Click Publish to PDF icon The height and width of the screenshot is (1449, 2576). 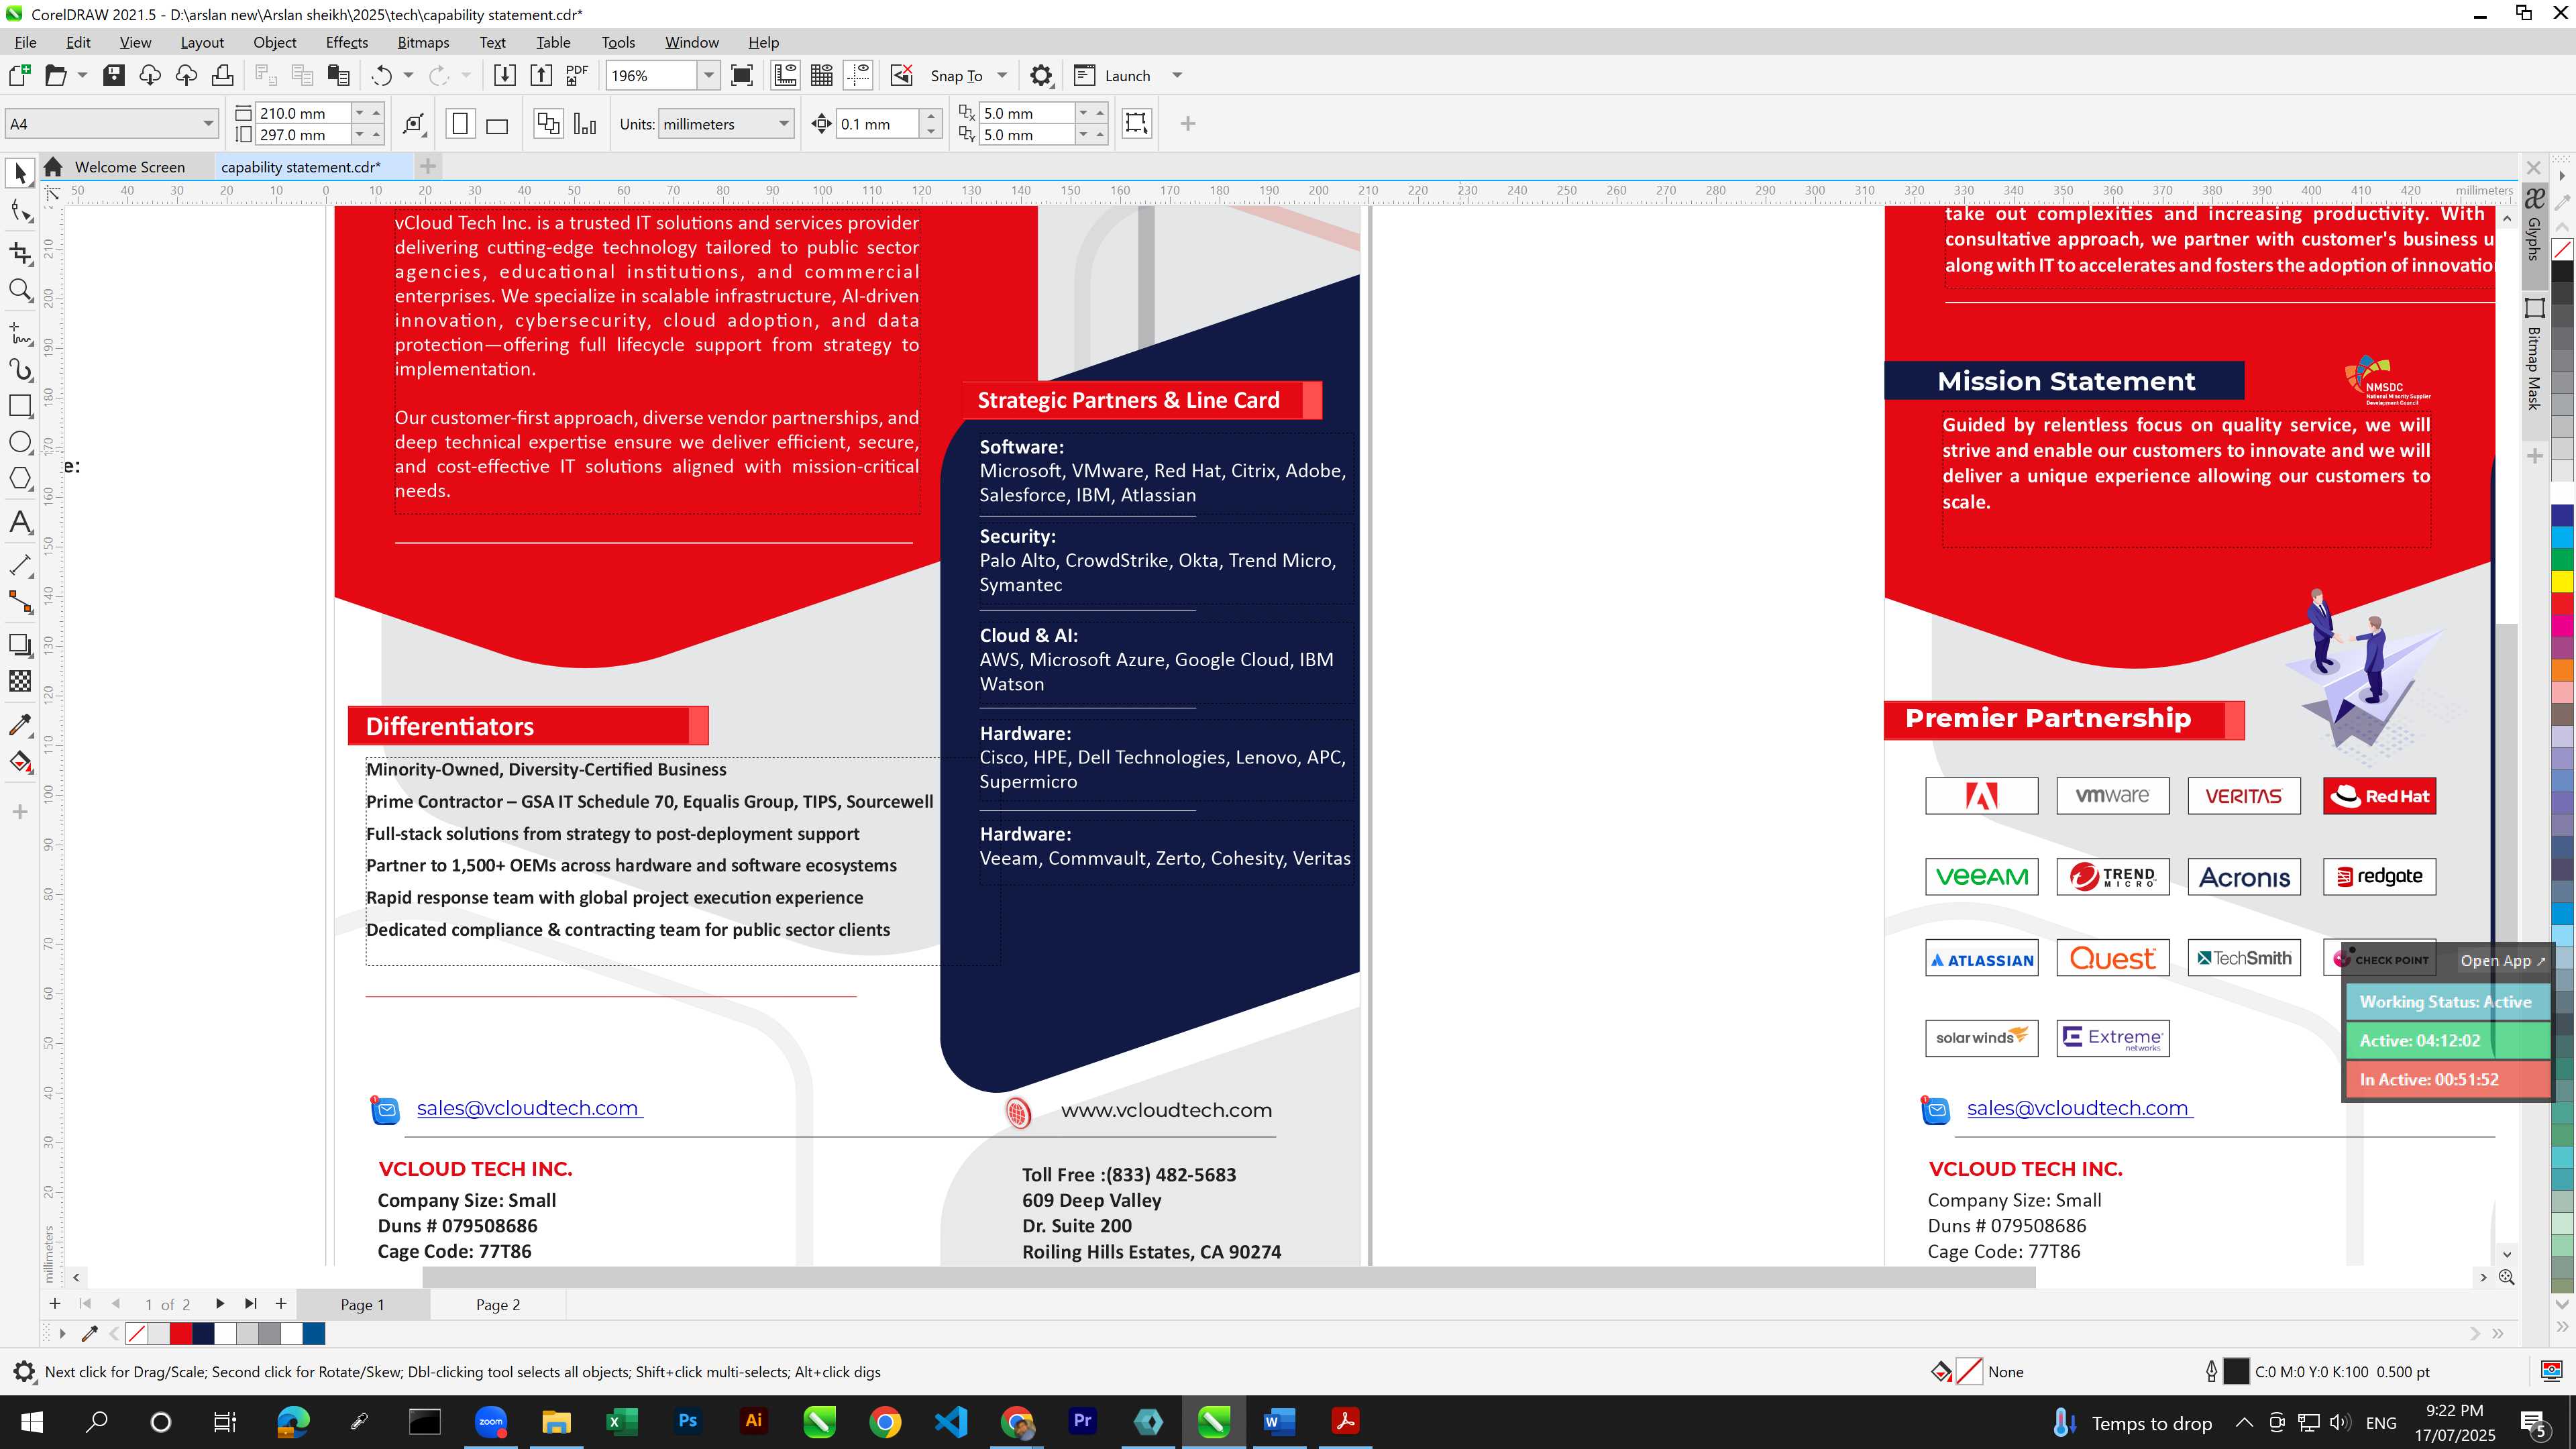[577, 76]
